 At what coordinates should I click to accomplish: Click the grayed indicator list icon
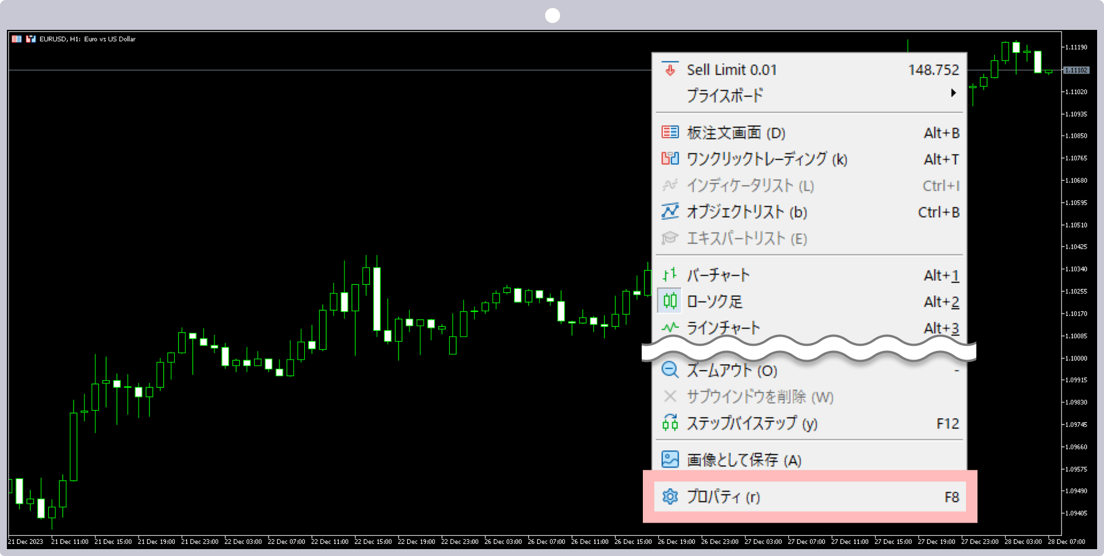coord(670,185)
